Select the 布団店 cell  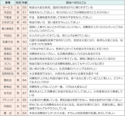point(7,35)
